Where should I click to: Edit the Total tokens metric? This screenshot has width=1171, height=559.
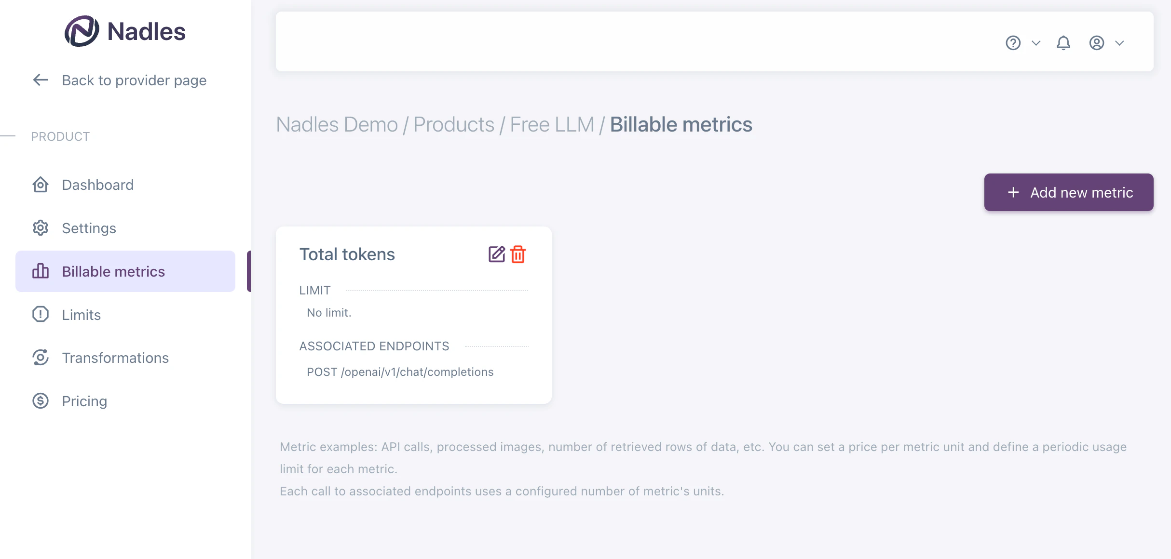click(x=496, y=254)
